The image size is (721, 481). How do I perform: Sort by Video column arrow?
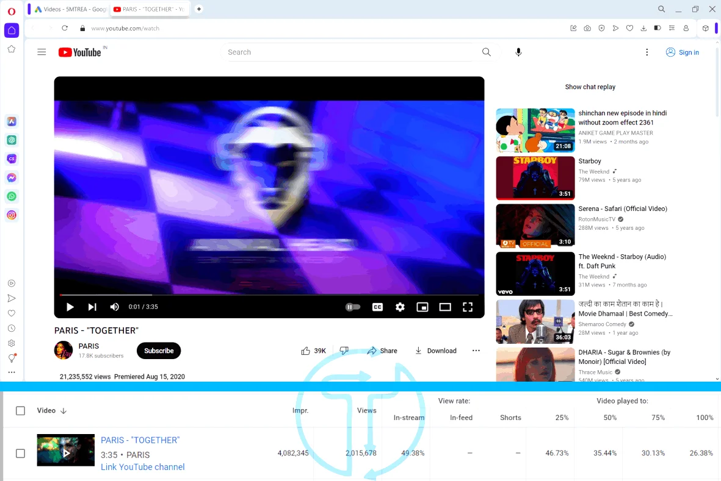(63, 411)
